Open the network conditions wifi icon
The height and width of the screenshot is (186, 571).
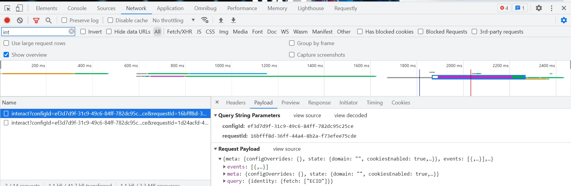coord(205,20)
